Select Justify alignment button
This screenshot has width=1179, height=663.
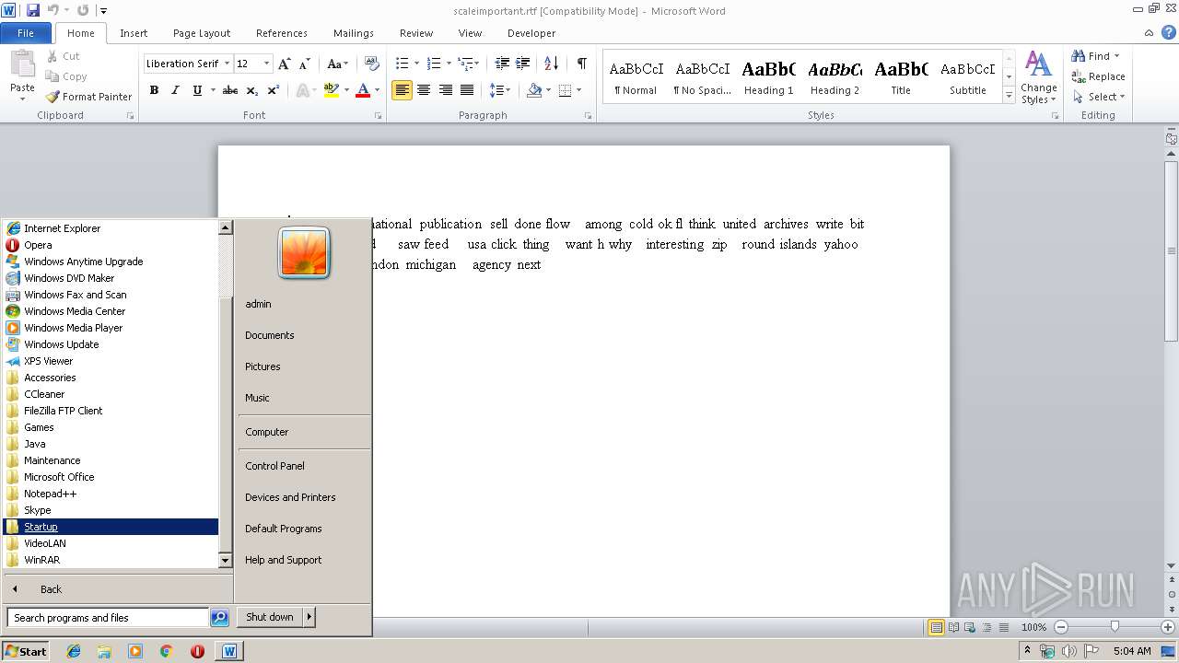[x=467, y=90]
